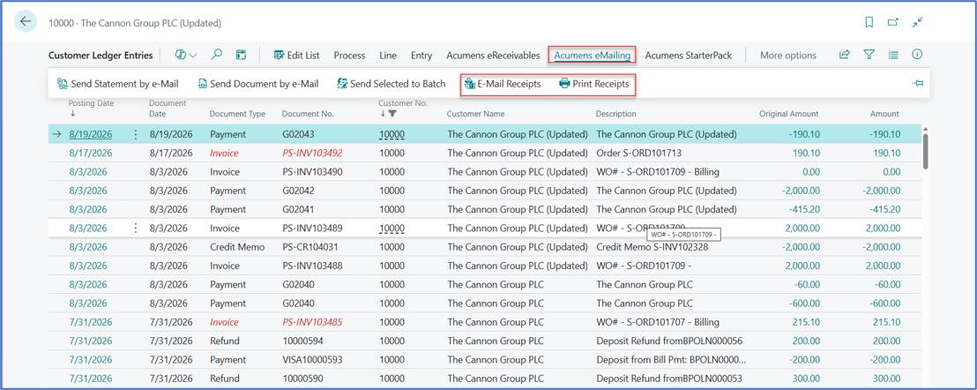Click the Description column header
The width and height of the screenshot is (977, 390).
(615, 114)
